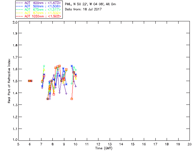The height and width of the screenshot is (156, 195).
Task: Click the y-axis tick label 2.0
Action: (14, 23)
